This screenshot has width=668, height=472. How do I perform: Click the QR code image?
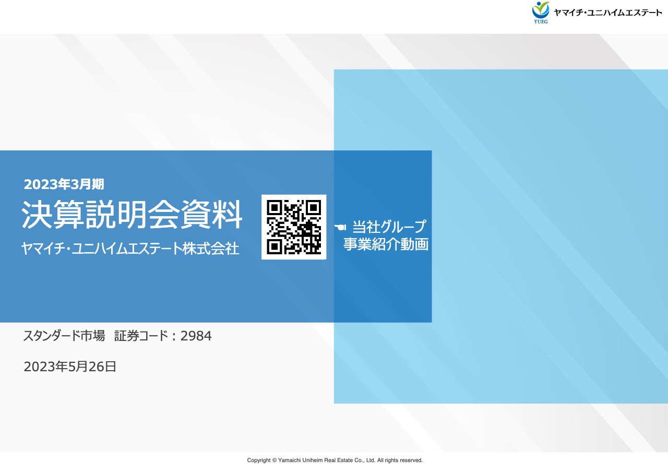[x=294, y=227]
